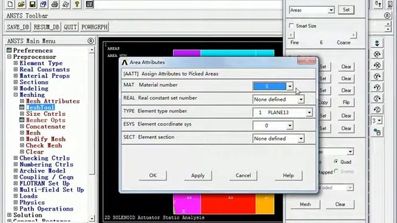The height and width of the screenshot is (223, 397).
Task: Select Modify Mesh in the tree
Action: coord(45,139)
